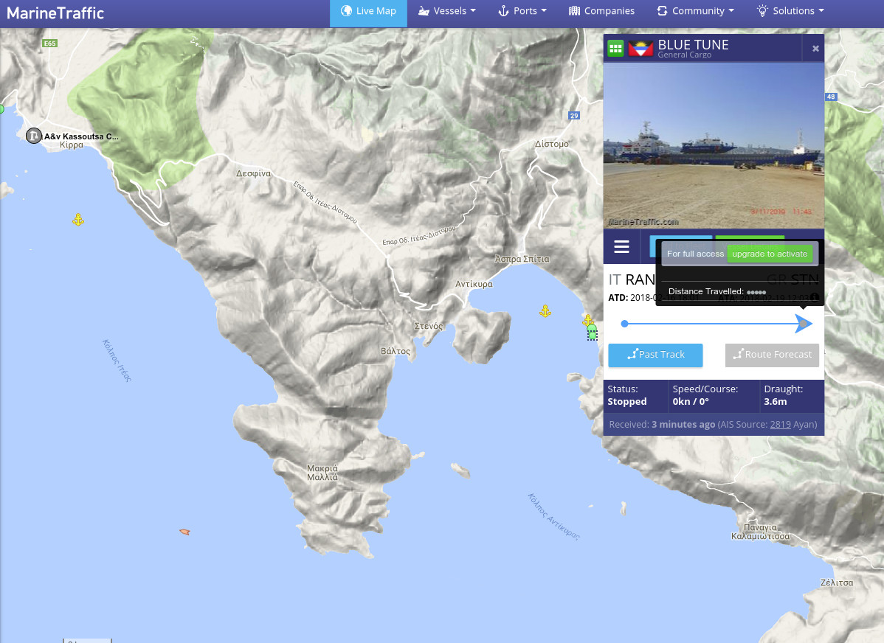
Task: Click the yellow anchor marker near Antikyra bay
Action: click(x=545, y=310)
